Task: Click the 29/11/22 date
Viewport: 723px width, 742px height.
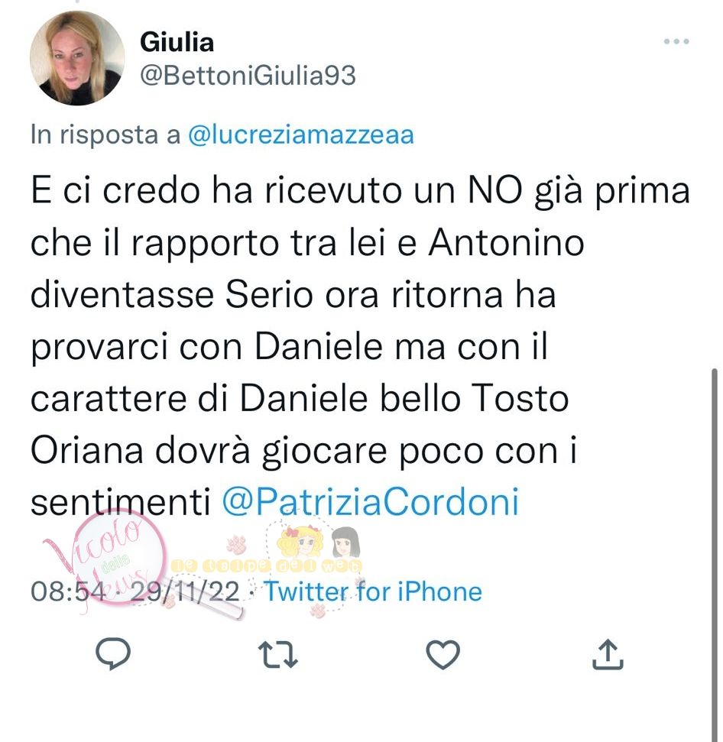Action: point(184,591)
